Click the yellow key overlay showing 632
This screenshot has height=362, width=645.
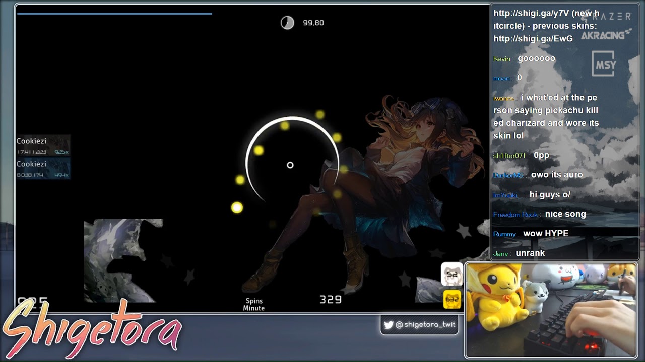(x=452, y=299)
